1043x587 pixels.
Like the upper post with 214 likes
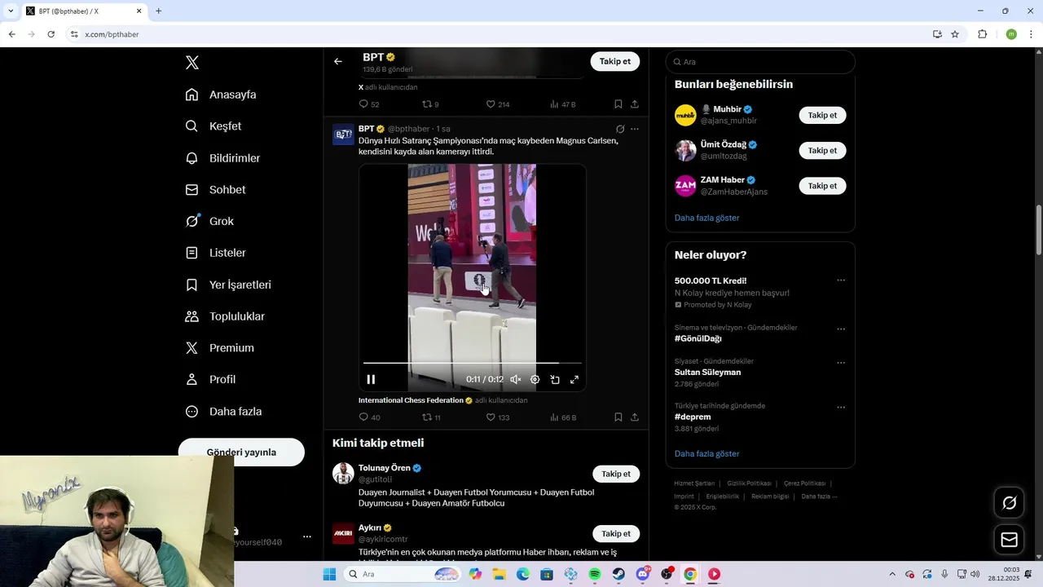498,104
